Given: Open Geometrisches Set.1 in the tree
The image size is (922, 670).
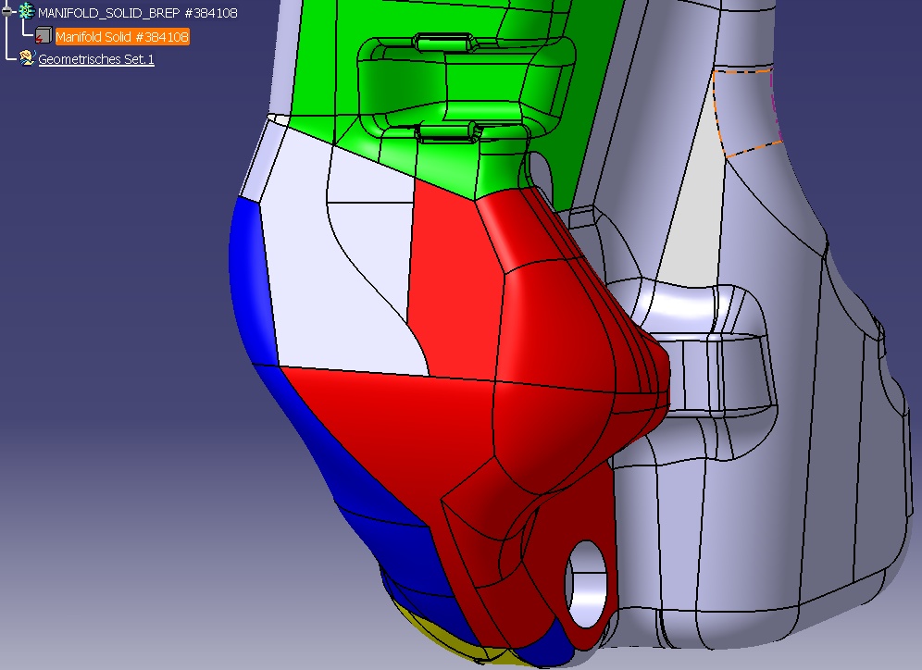Looking at the screenshot, I should (96, 59).
